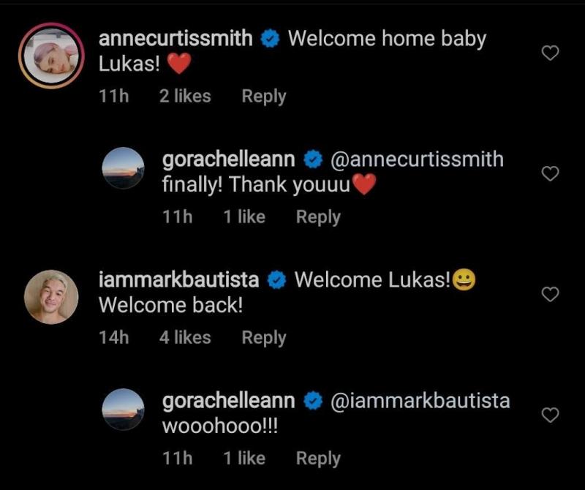Reply to gorachelleann's wooohooo comment
Image resolution: width=585 pixels, height=490 pixels.
click(318, 459)
